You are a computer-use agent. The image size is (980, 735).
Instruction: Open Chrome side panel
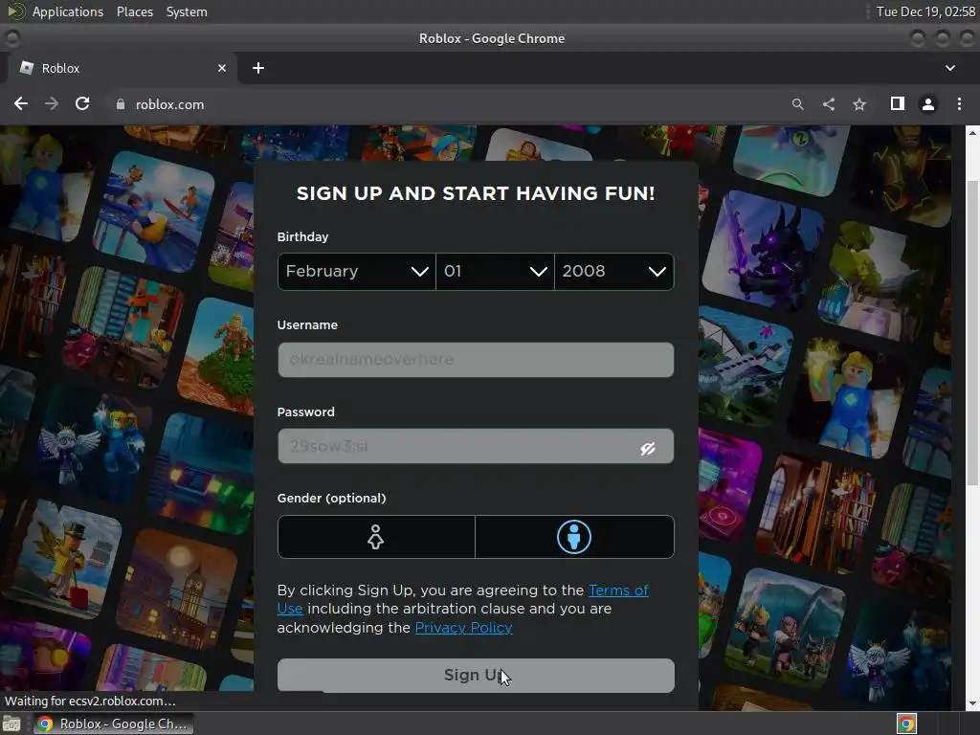[x=898, y=103]
